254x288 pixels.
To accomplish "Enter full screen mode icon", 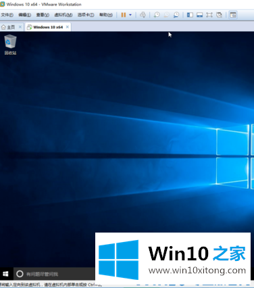I will (x=209, y=15).
